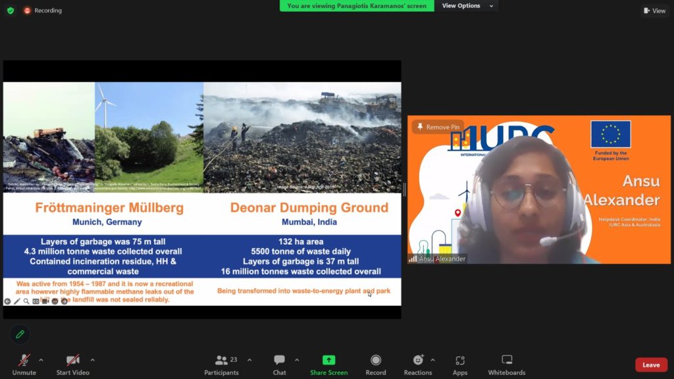Click the red Recording indicator
Viewport: 674px width, 379px height.
coord(42,11)
